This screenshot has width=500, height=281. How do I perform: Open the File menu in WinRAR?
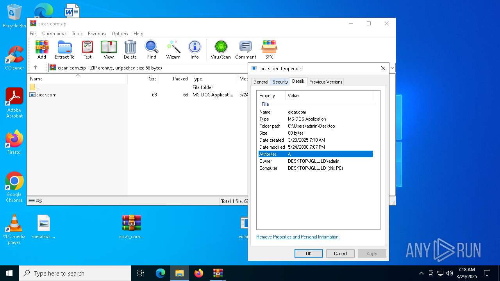[x=33, y=34]
